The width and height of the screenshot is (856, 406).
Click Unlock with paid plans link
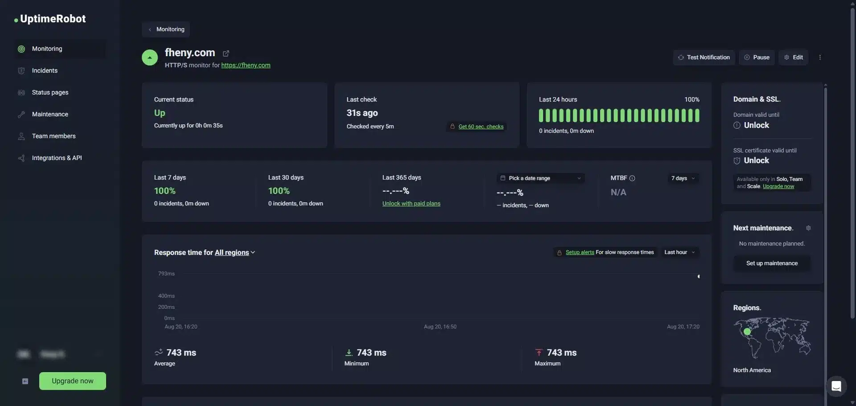tap(411, 204)
